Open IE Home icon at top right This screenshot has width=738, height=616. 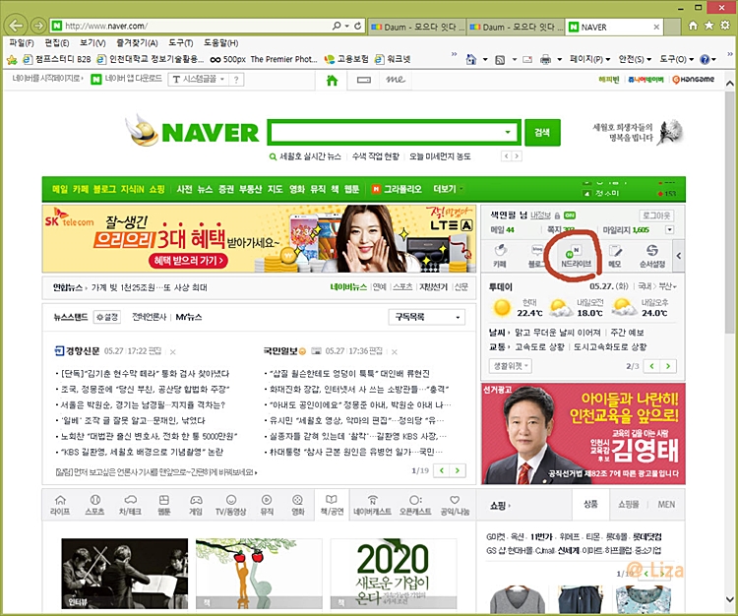tap(693, 26)
